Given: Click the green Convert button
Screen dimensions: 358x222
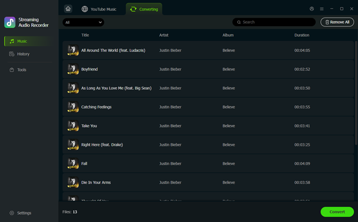Looking at the screenshot, I should (337, 212).
